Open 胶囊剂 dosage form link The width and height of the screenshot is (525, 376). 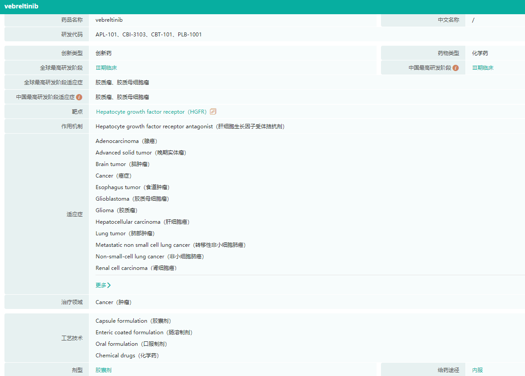click(x=104, y=370)
